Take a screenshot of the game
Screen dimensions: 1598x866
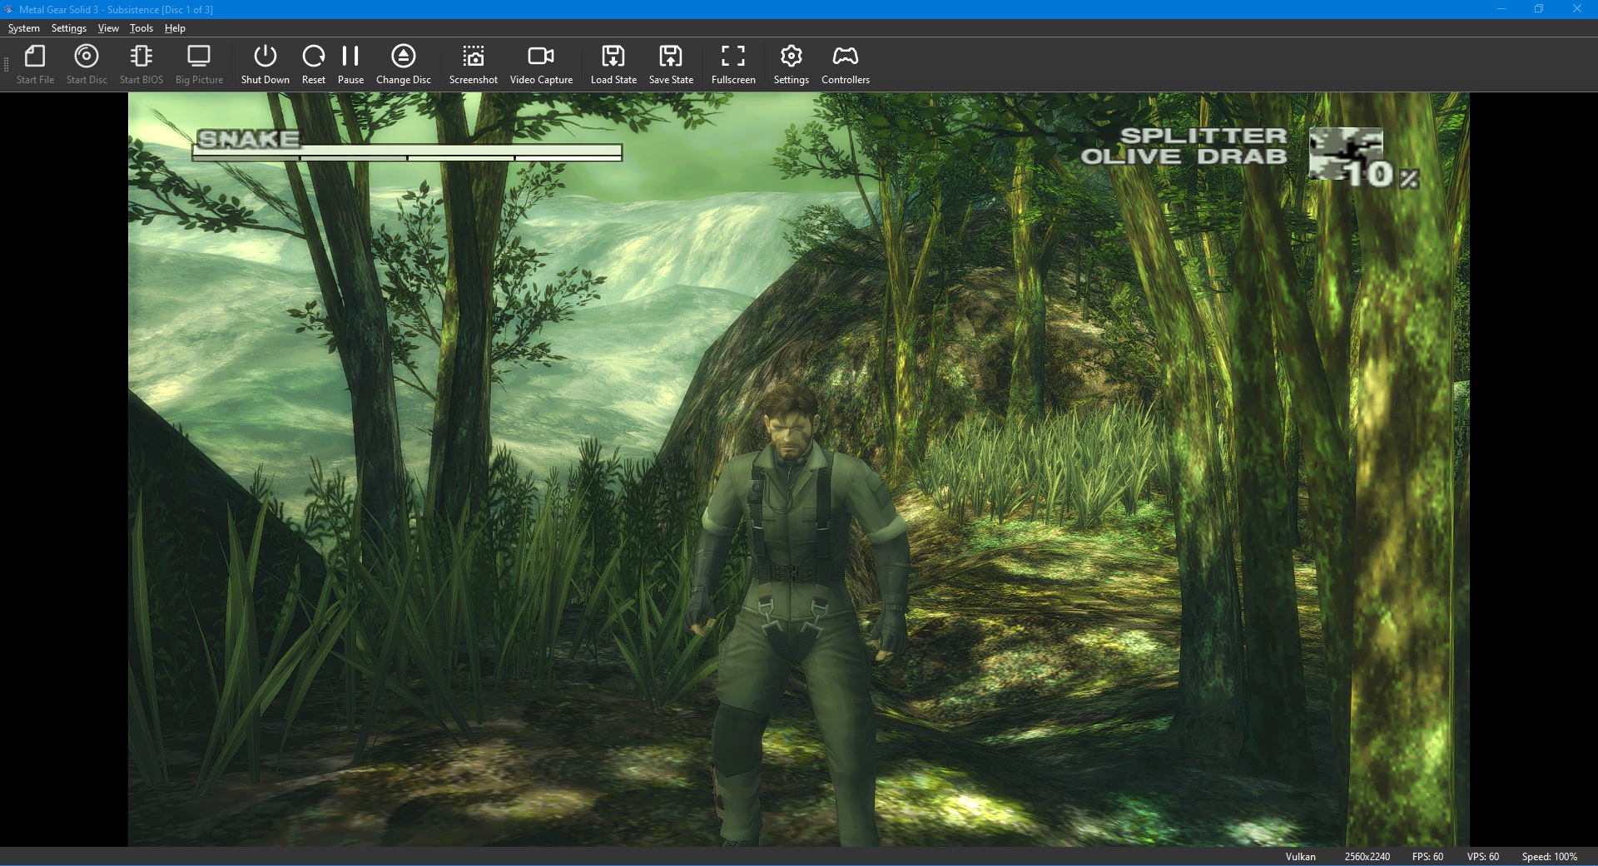(473, 57)
